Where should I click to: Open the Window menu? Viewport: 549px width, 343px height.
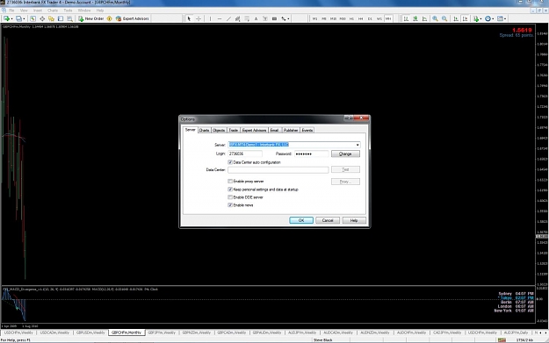click(84, 11)
